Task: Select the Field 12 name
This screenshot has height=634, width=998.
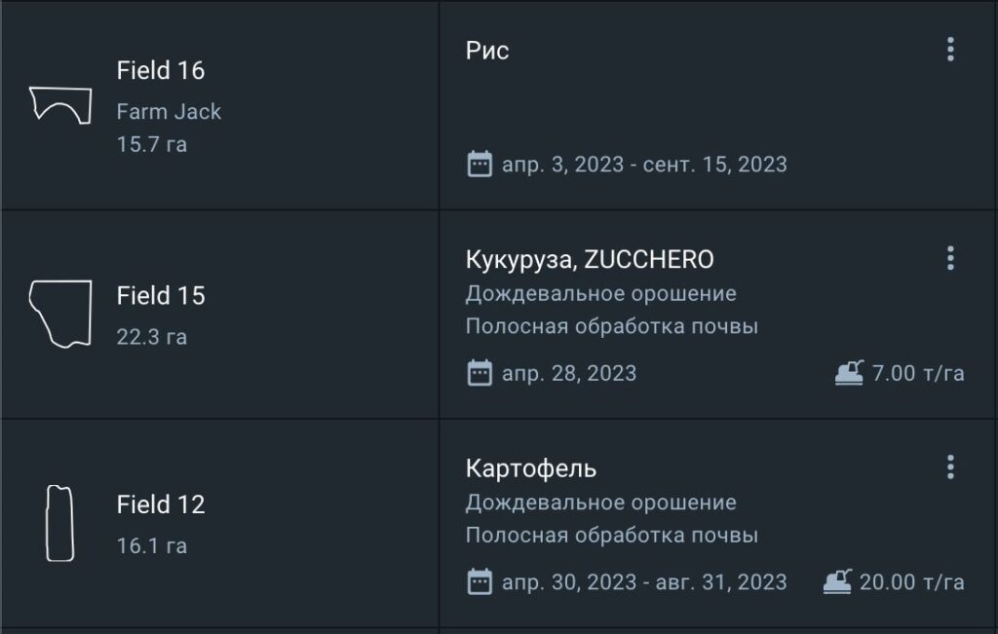Action: 161,504
